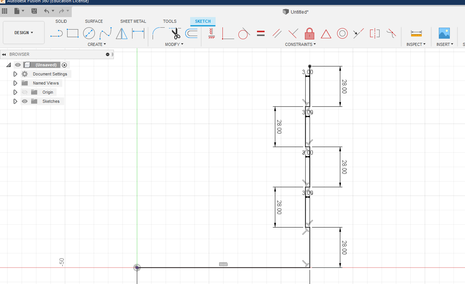Switch to the SOLID tab

pos(61,21)
